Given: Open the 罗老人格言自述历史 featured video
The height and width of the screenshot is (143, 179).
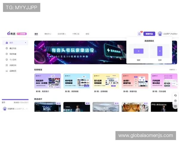Looking at the screenshot, I should coord(164,107).
